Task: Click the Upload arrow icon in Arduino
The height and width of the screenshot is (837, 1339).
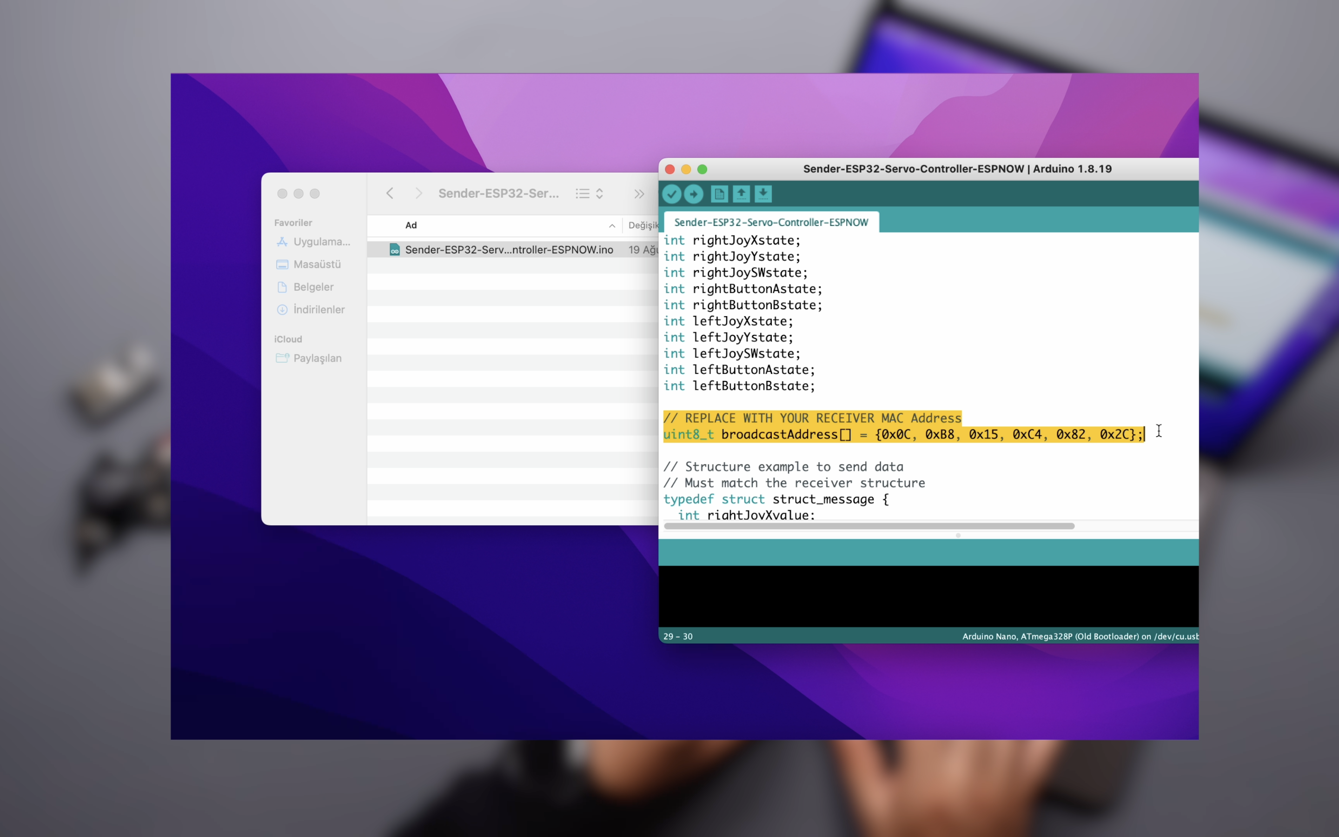Action: point(693,194)
